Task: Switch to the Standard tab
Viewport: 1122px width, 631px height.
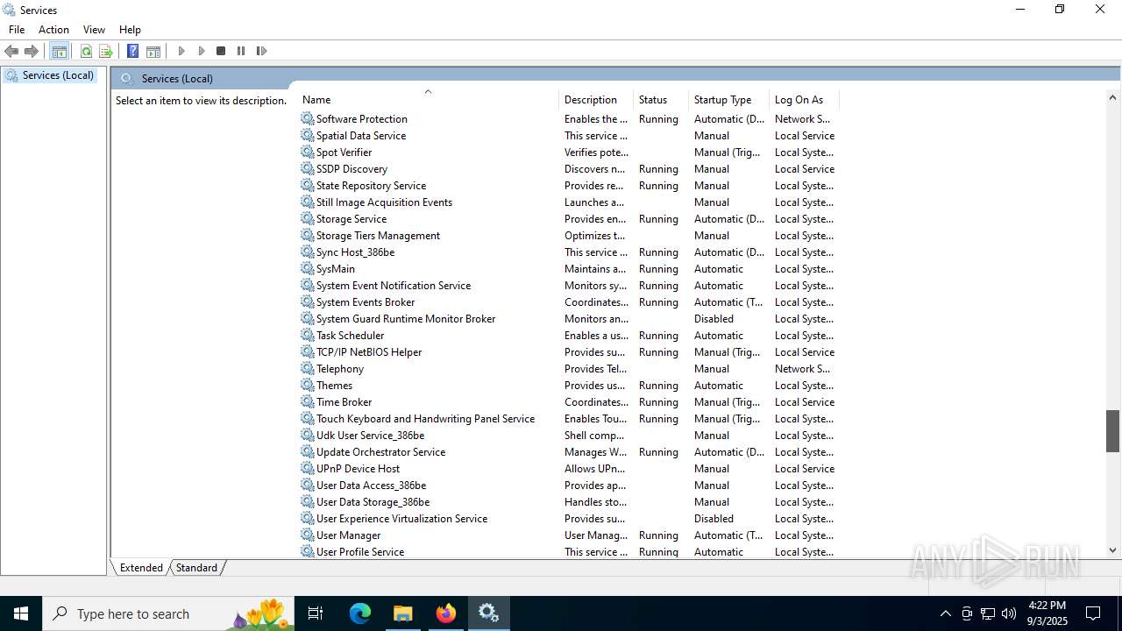Action: 196,568
